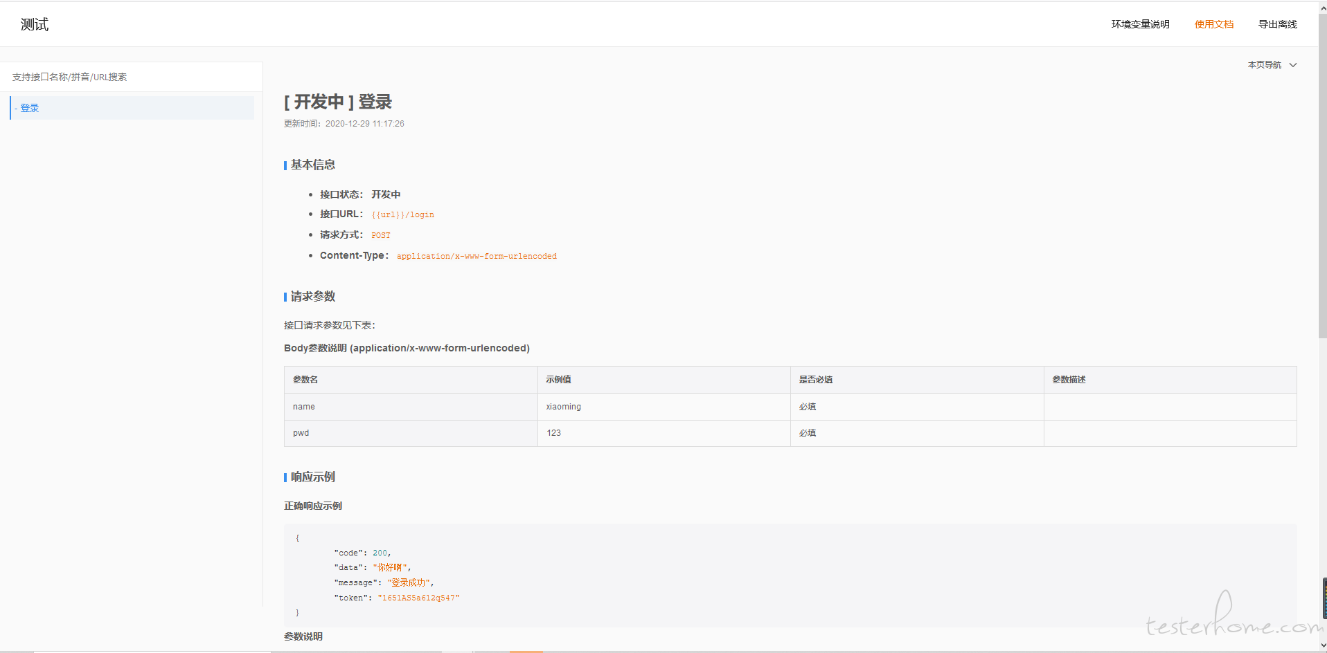This screenshot has width=1327, height=653.
Task: Click the 参数名 column header
Action: pyautogui.click(x=411, y=380)
